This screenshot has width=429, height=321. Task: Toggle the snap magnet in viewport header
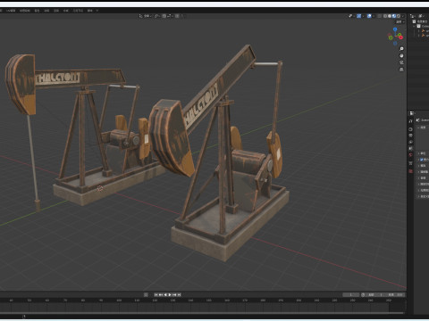pyautogui.click(x=164, y=16)
